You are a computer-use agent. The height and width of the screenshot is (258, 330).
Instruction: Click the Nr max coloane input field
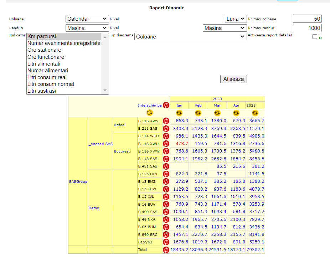point(307,19)
